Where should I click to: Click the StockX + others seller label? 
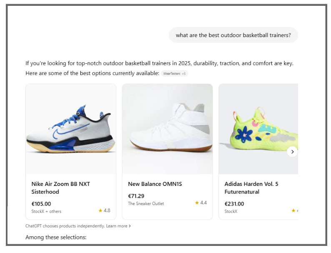46,211
